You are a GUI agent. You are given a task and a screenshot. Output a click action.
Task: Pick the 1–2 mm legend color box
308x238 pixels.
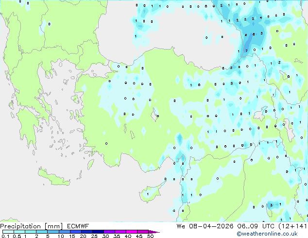(31, 232)
